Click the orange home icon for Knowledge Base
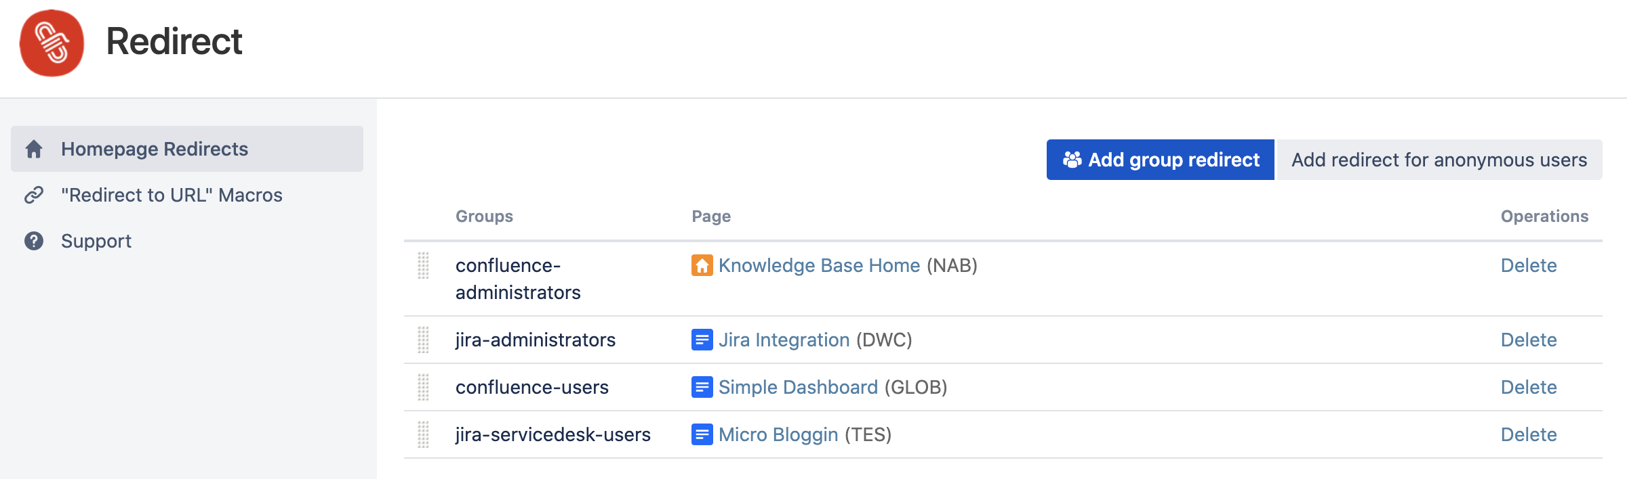This screenshot has height=479, width=1627. [702, 265]
